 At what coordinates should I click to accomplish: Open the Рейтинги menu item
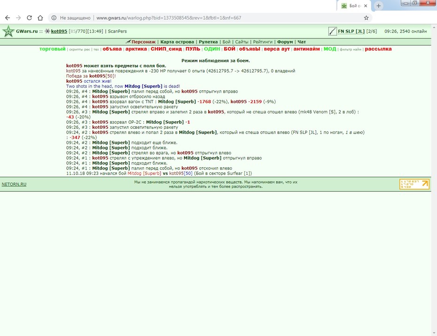263,42
